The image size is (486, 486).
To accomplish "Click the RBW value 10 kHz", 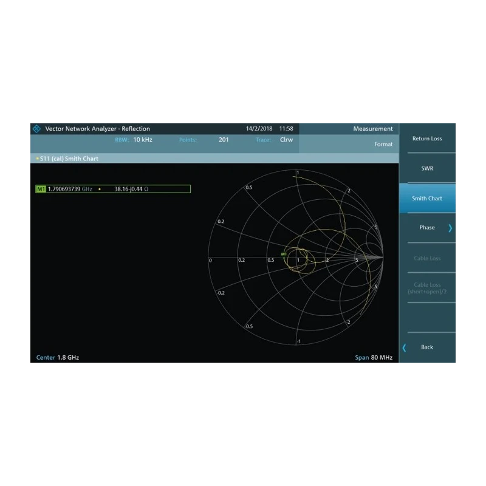I will coord(143,140).
